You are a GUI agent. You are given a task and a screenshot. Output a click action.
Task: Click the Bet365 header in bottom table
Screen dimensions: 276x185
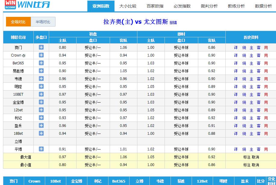point(119,181)
